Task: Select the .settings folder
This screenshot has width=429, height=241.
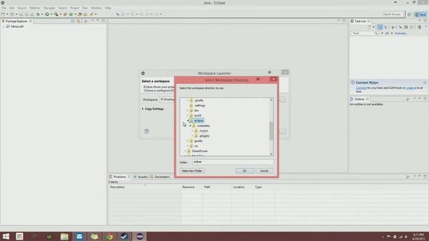Action: click(x=200, y=106)
